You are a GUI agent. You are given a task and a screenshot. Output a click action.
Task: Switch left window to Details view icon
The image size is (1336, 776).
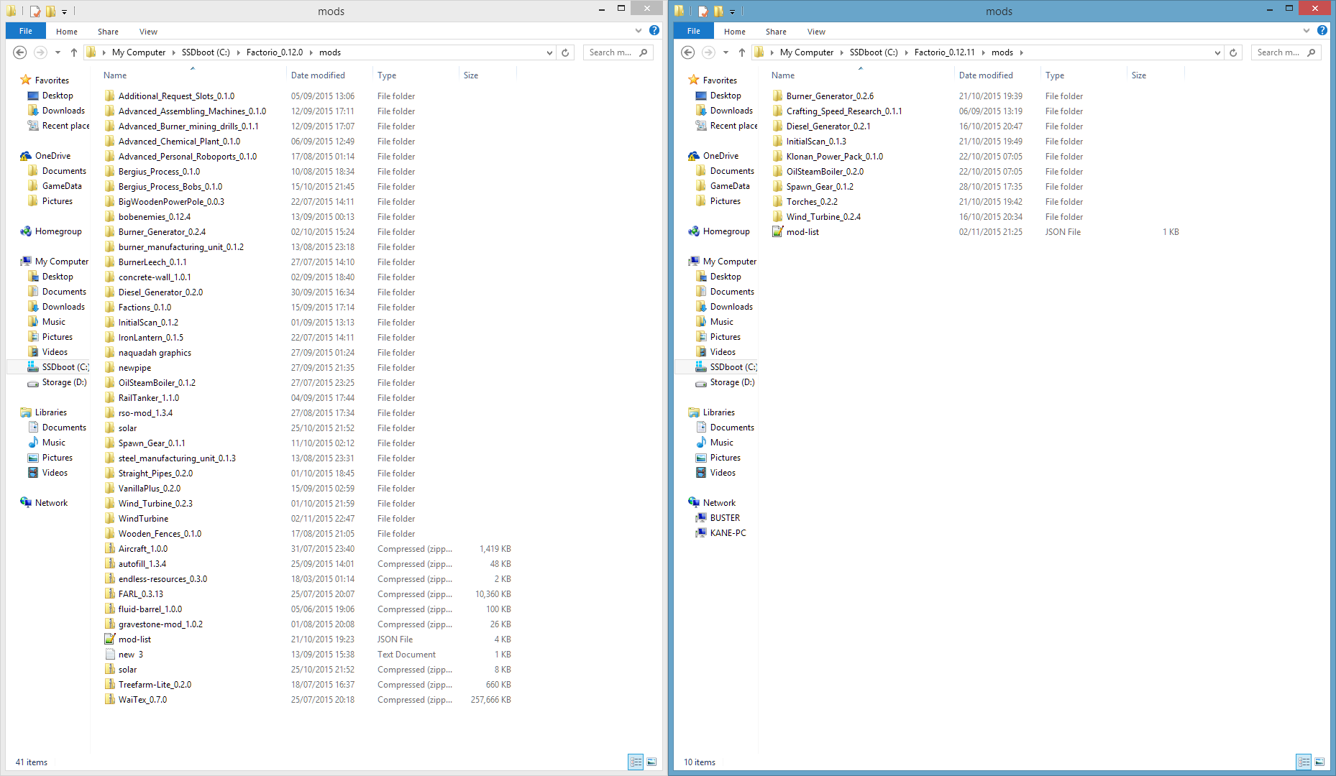click(636, 762)
